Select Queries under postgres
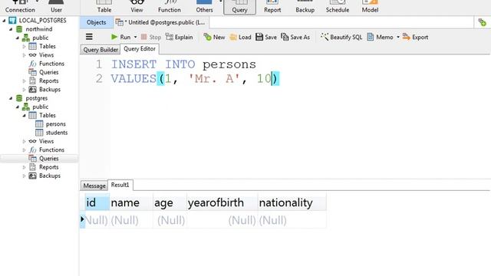The image size is (491, 276). [49, 159]
